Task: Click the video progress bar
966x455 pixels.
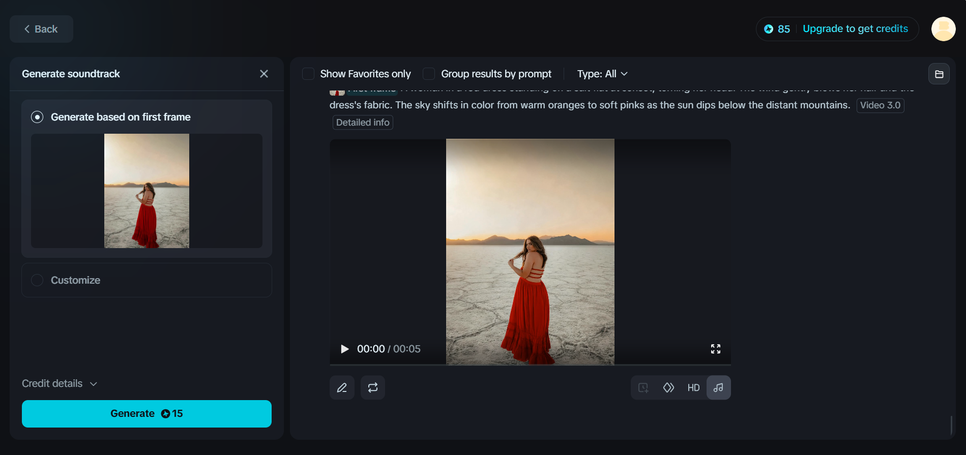Action: tap(530, 365)
